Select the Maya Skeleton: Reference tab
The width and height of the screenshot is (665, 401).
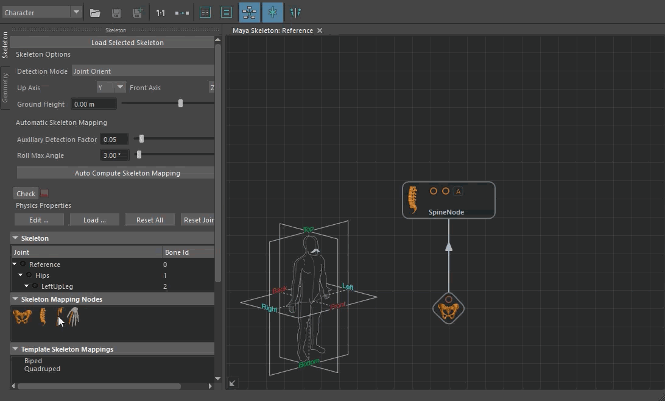click(x=272, y=30)
